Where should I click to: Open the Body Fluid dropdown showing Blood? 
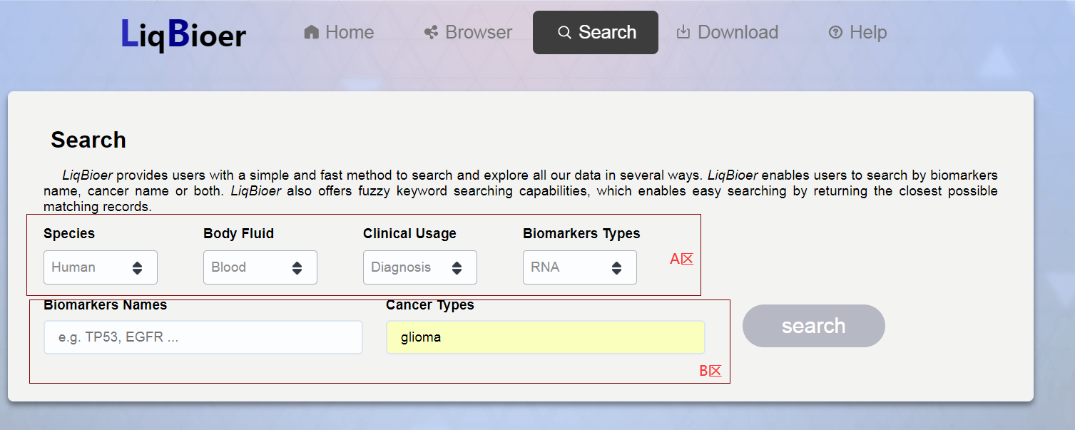click(x=260, y=267)
